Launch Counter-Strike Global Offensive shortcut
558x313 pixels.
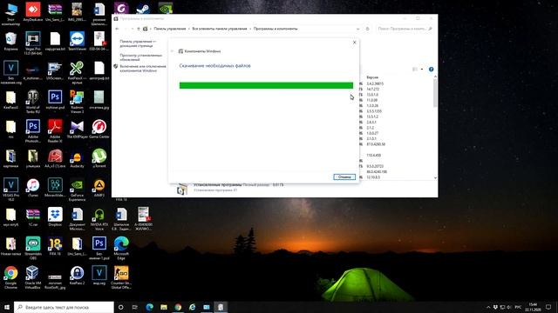121,278
